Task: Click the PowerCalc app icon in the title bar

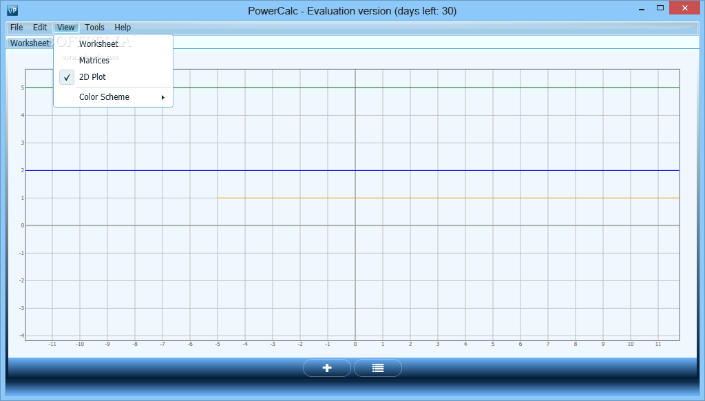Action: [x=12, y=10]
